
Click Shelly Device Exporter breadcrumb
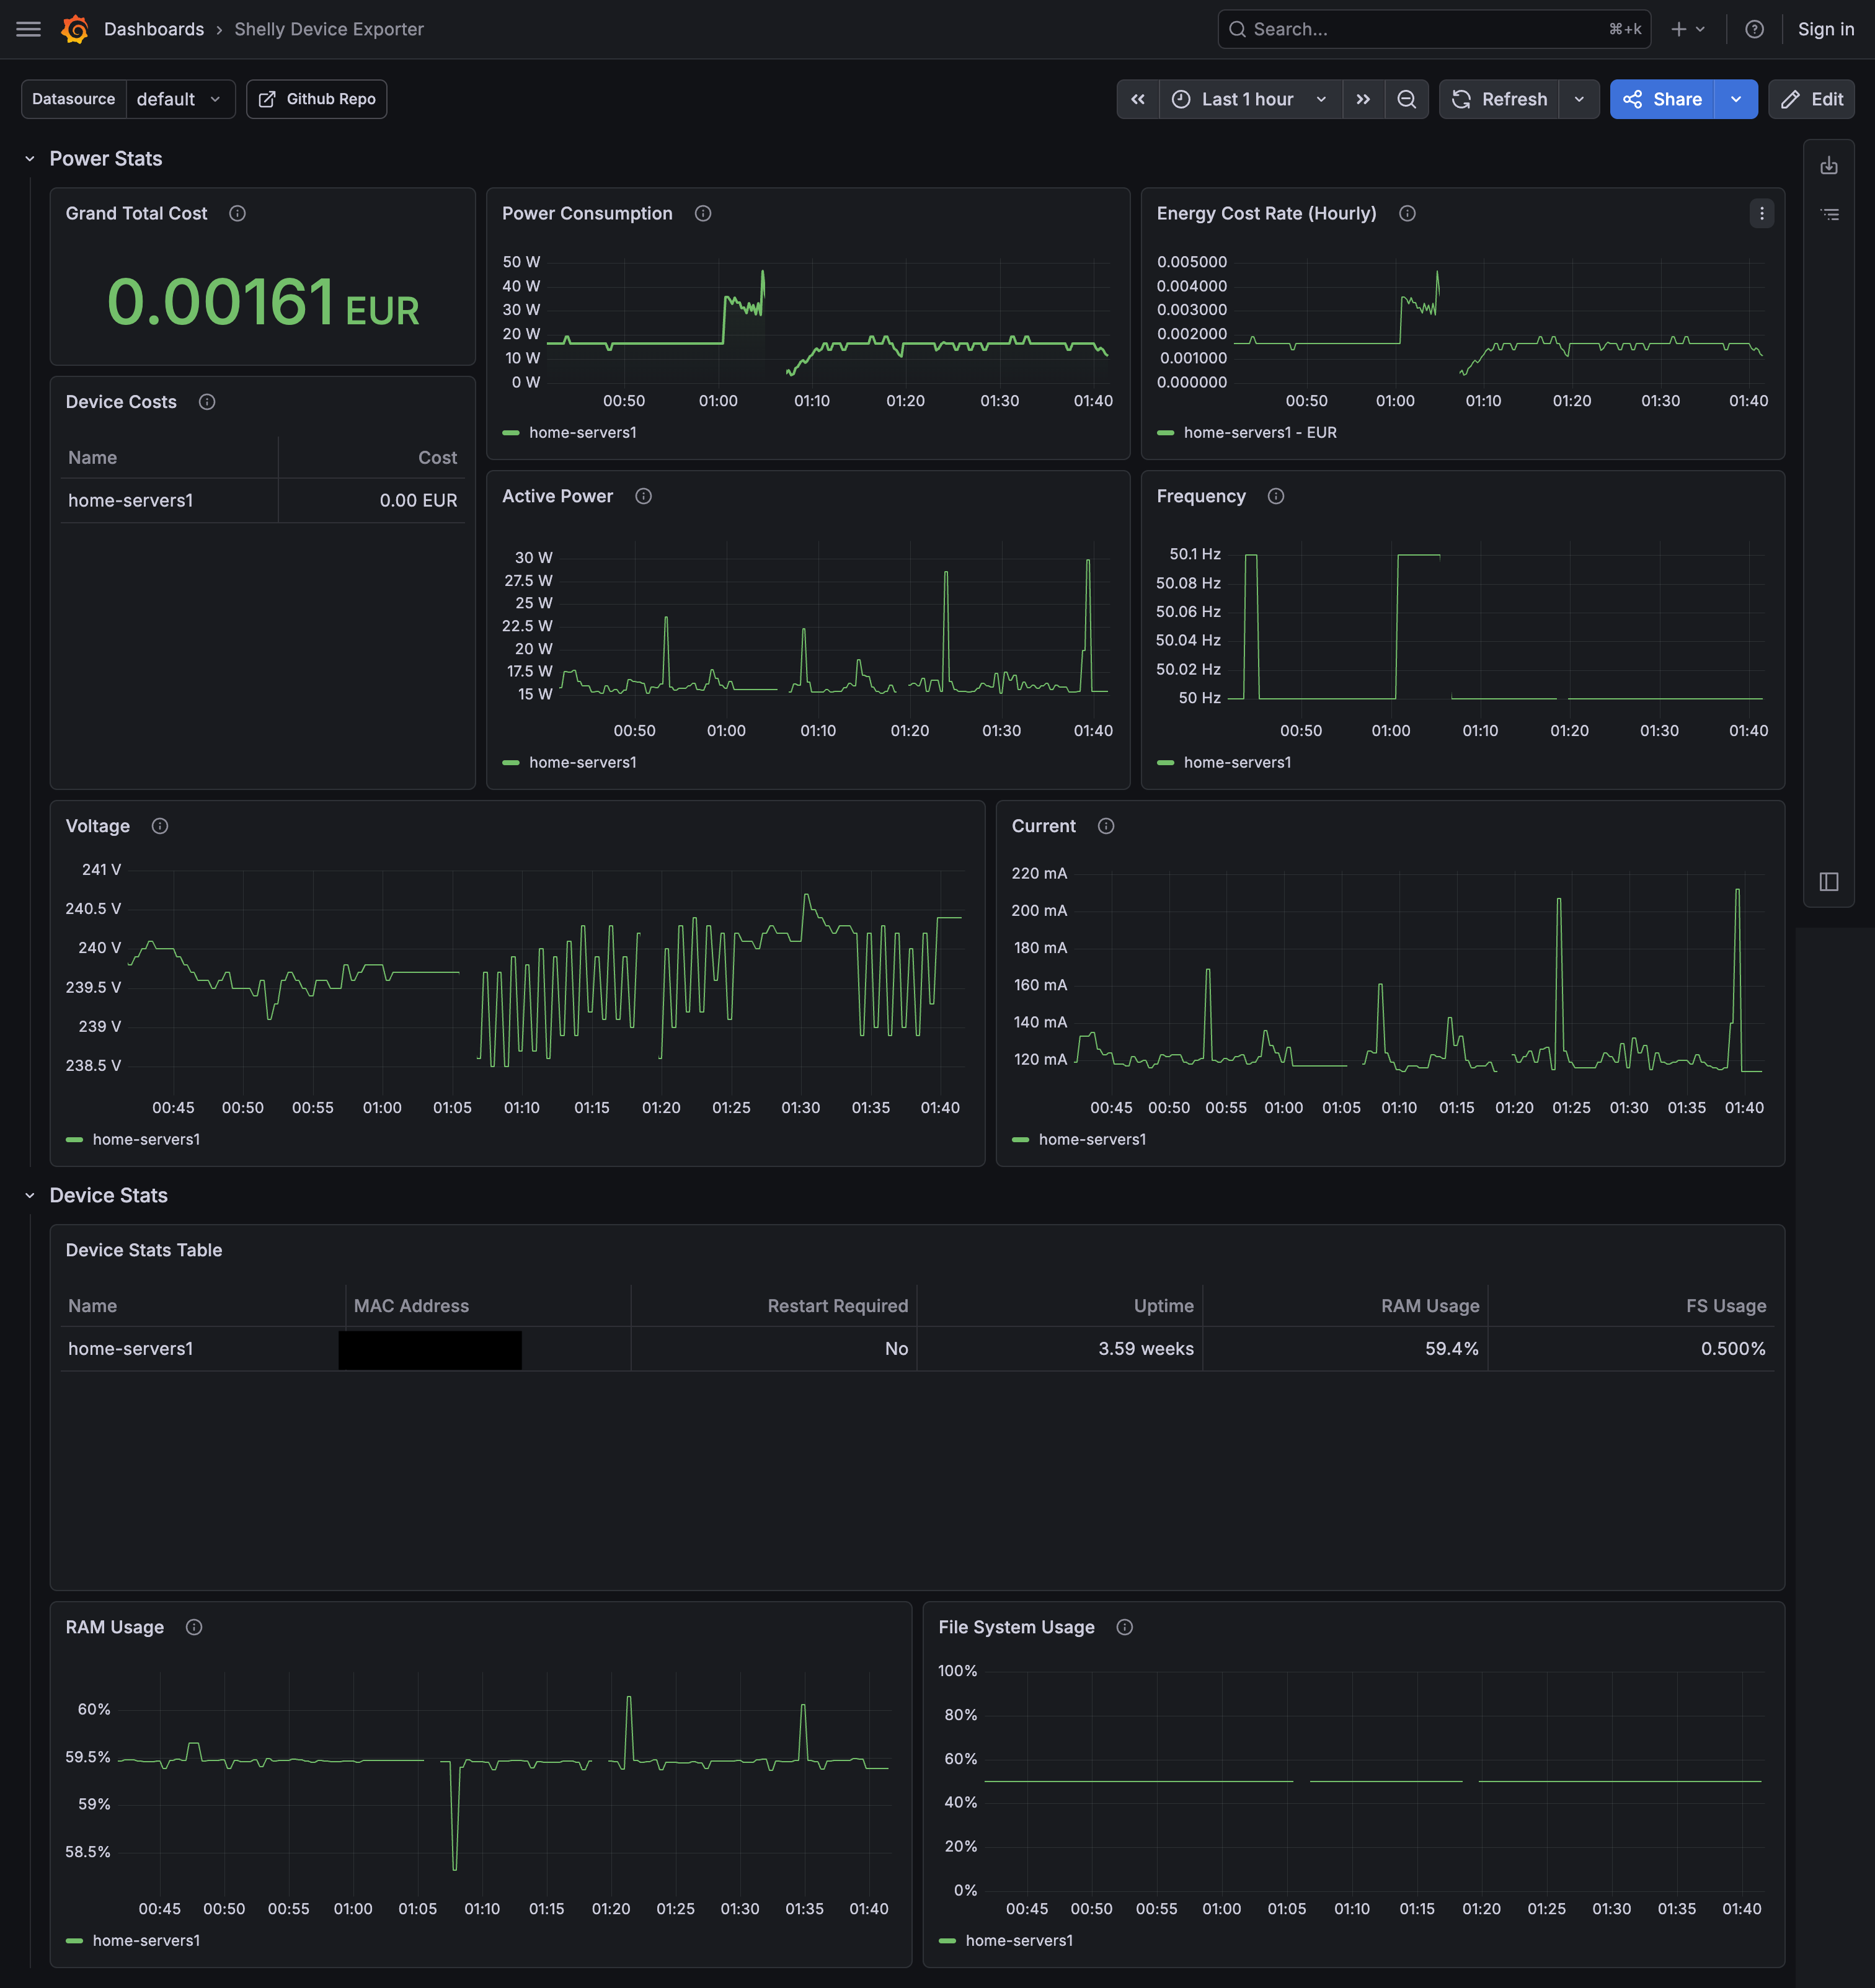[329, 29]
